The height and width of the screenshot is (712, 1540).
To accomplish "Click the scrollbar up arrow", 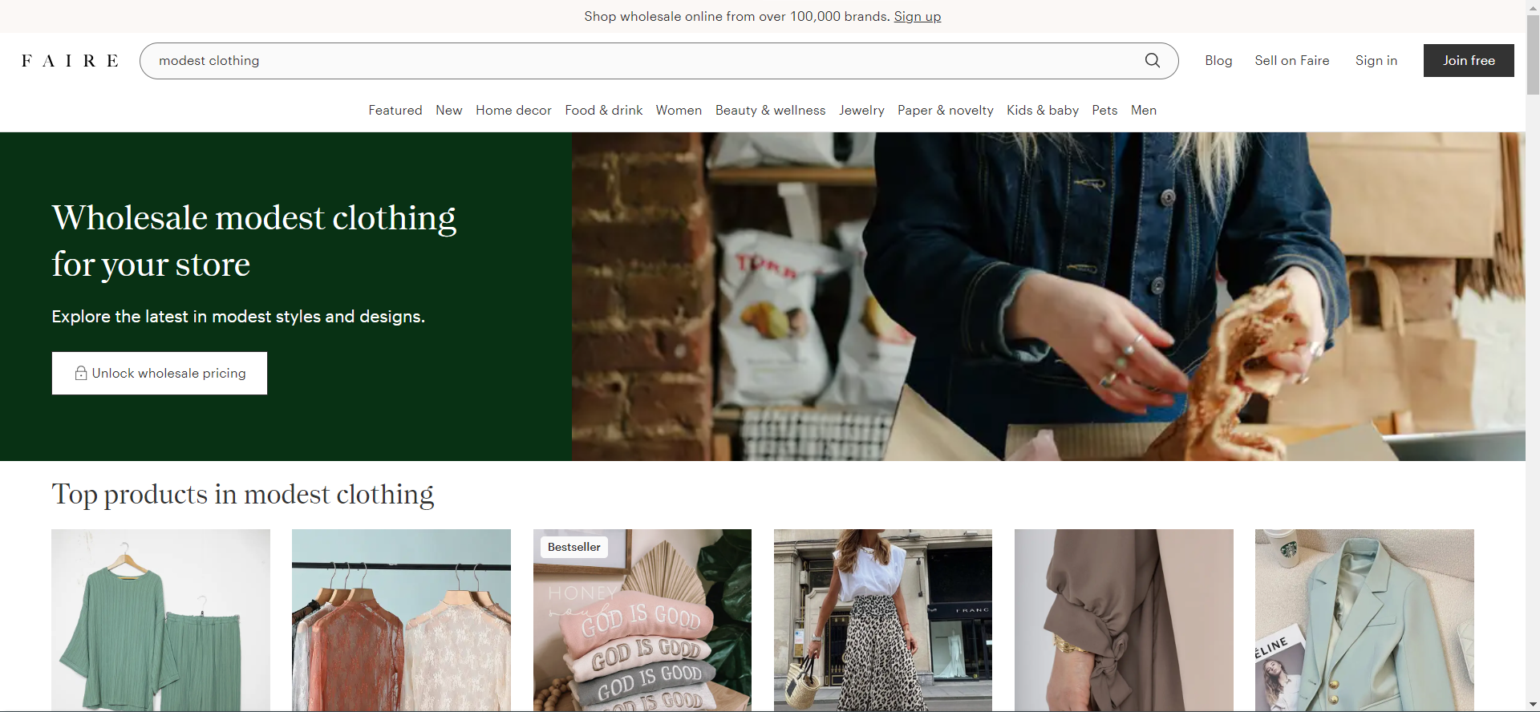I will (1533, 6).
